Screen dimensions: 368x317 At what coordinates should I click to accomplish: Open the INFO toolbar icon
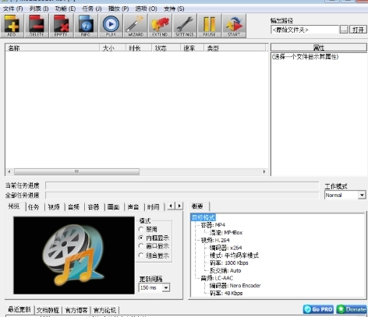tap(86, 26)
